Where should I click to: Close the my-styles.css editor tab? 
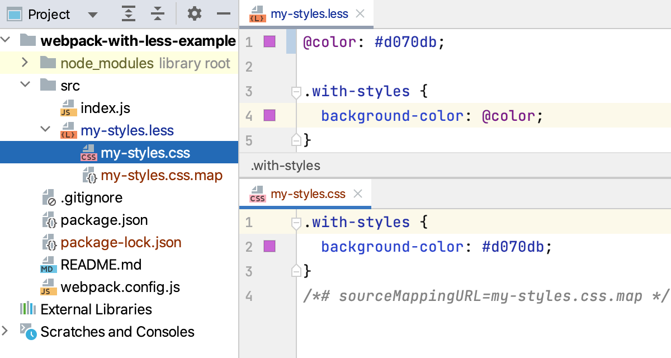coord(357,194)
